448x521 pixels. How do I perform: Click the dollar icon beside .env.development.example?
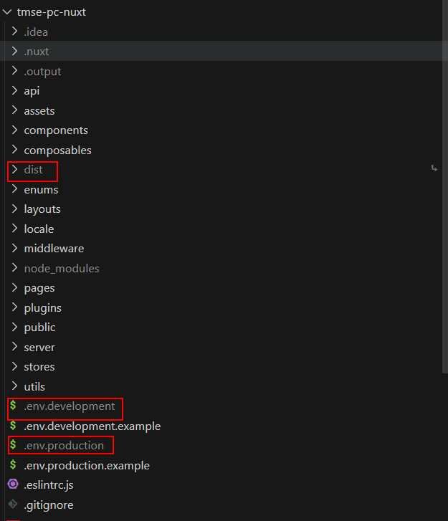(13, 426)
